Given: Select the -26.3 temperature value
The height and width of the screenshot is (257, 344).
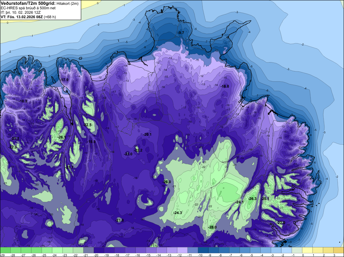Looking at the screenshot, I should 252,199.
